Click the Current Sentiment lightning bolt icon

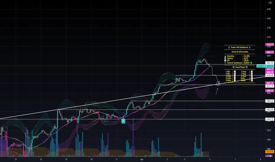(225, 63)
